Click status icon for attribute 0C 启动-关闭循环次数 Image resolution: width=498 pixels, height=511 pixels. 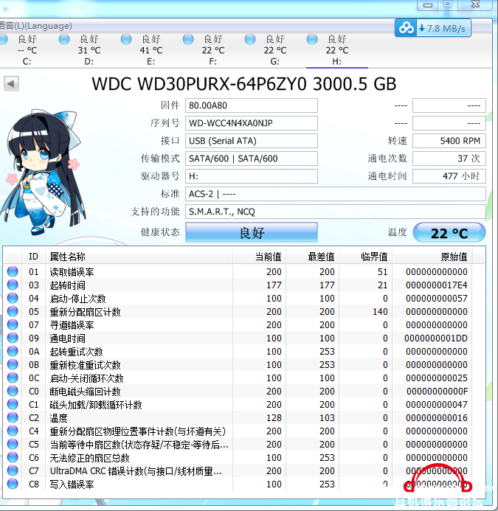tap(13, 378)
